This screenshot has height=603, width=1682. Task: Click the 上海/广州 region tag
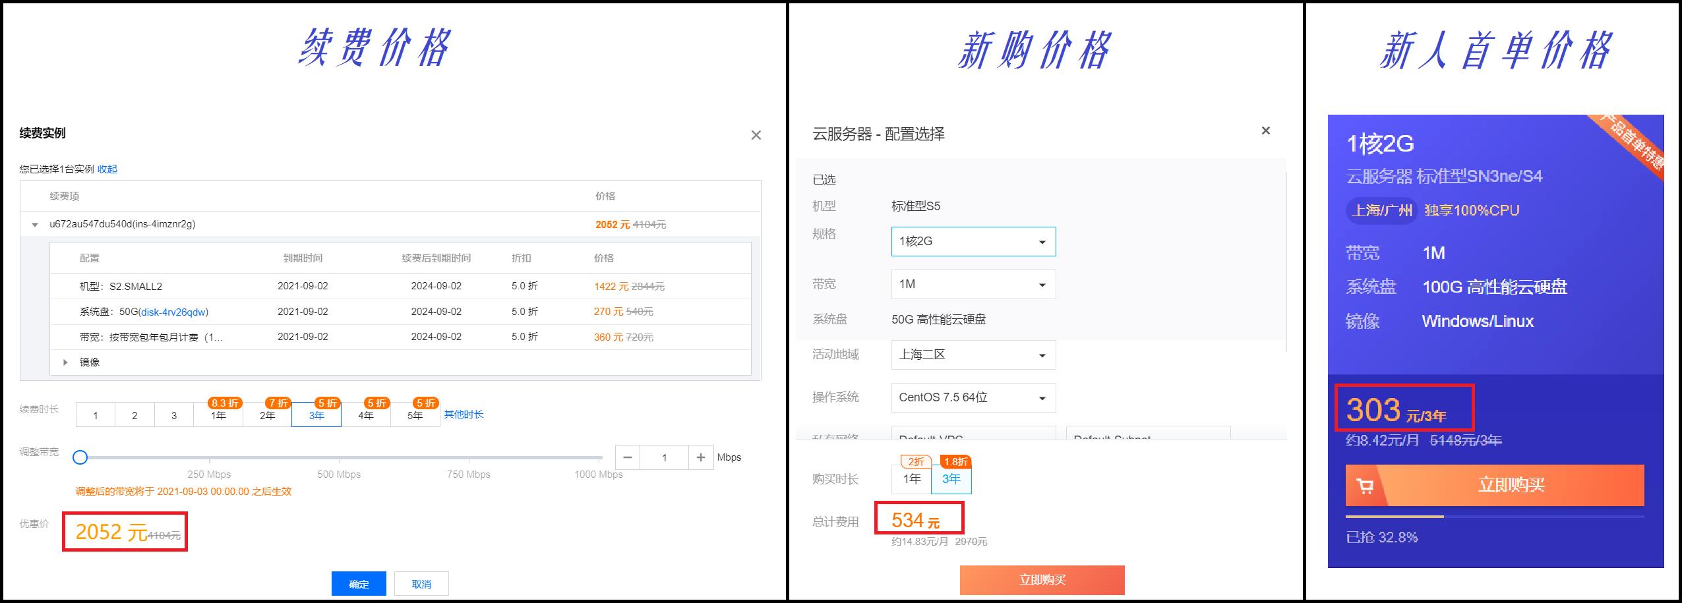[x=1381, y=211]
